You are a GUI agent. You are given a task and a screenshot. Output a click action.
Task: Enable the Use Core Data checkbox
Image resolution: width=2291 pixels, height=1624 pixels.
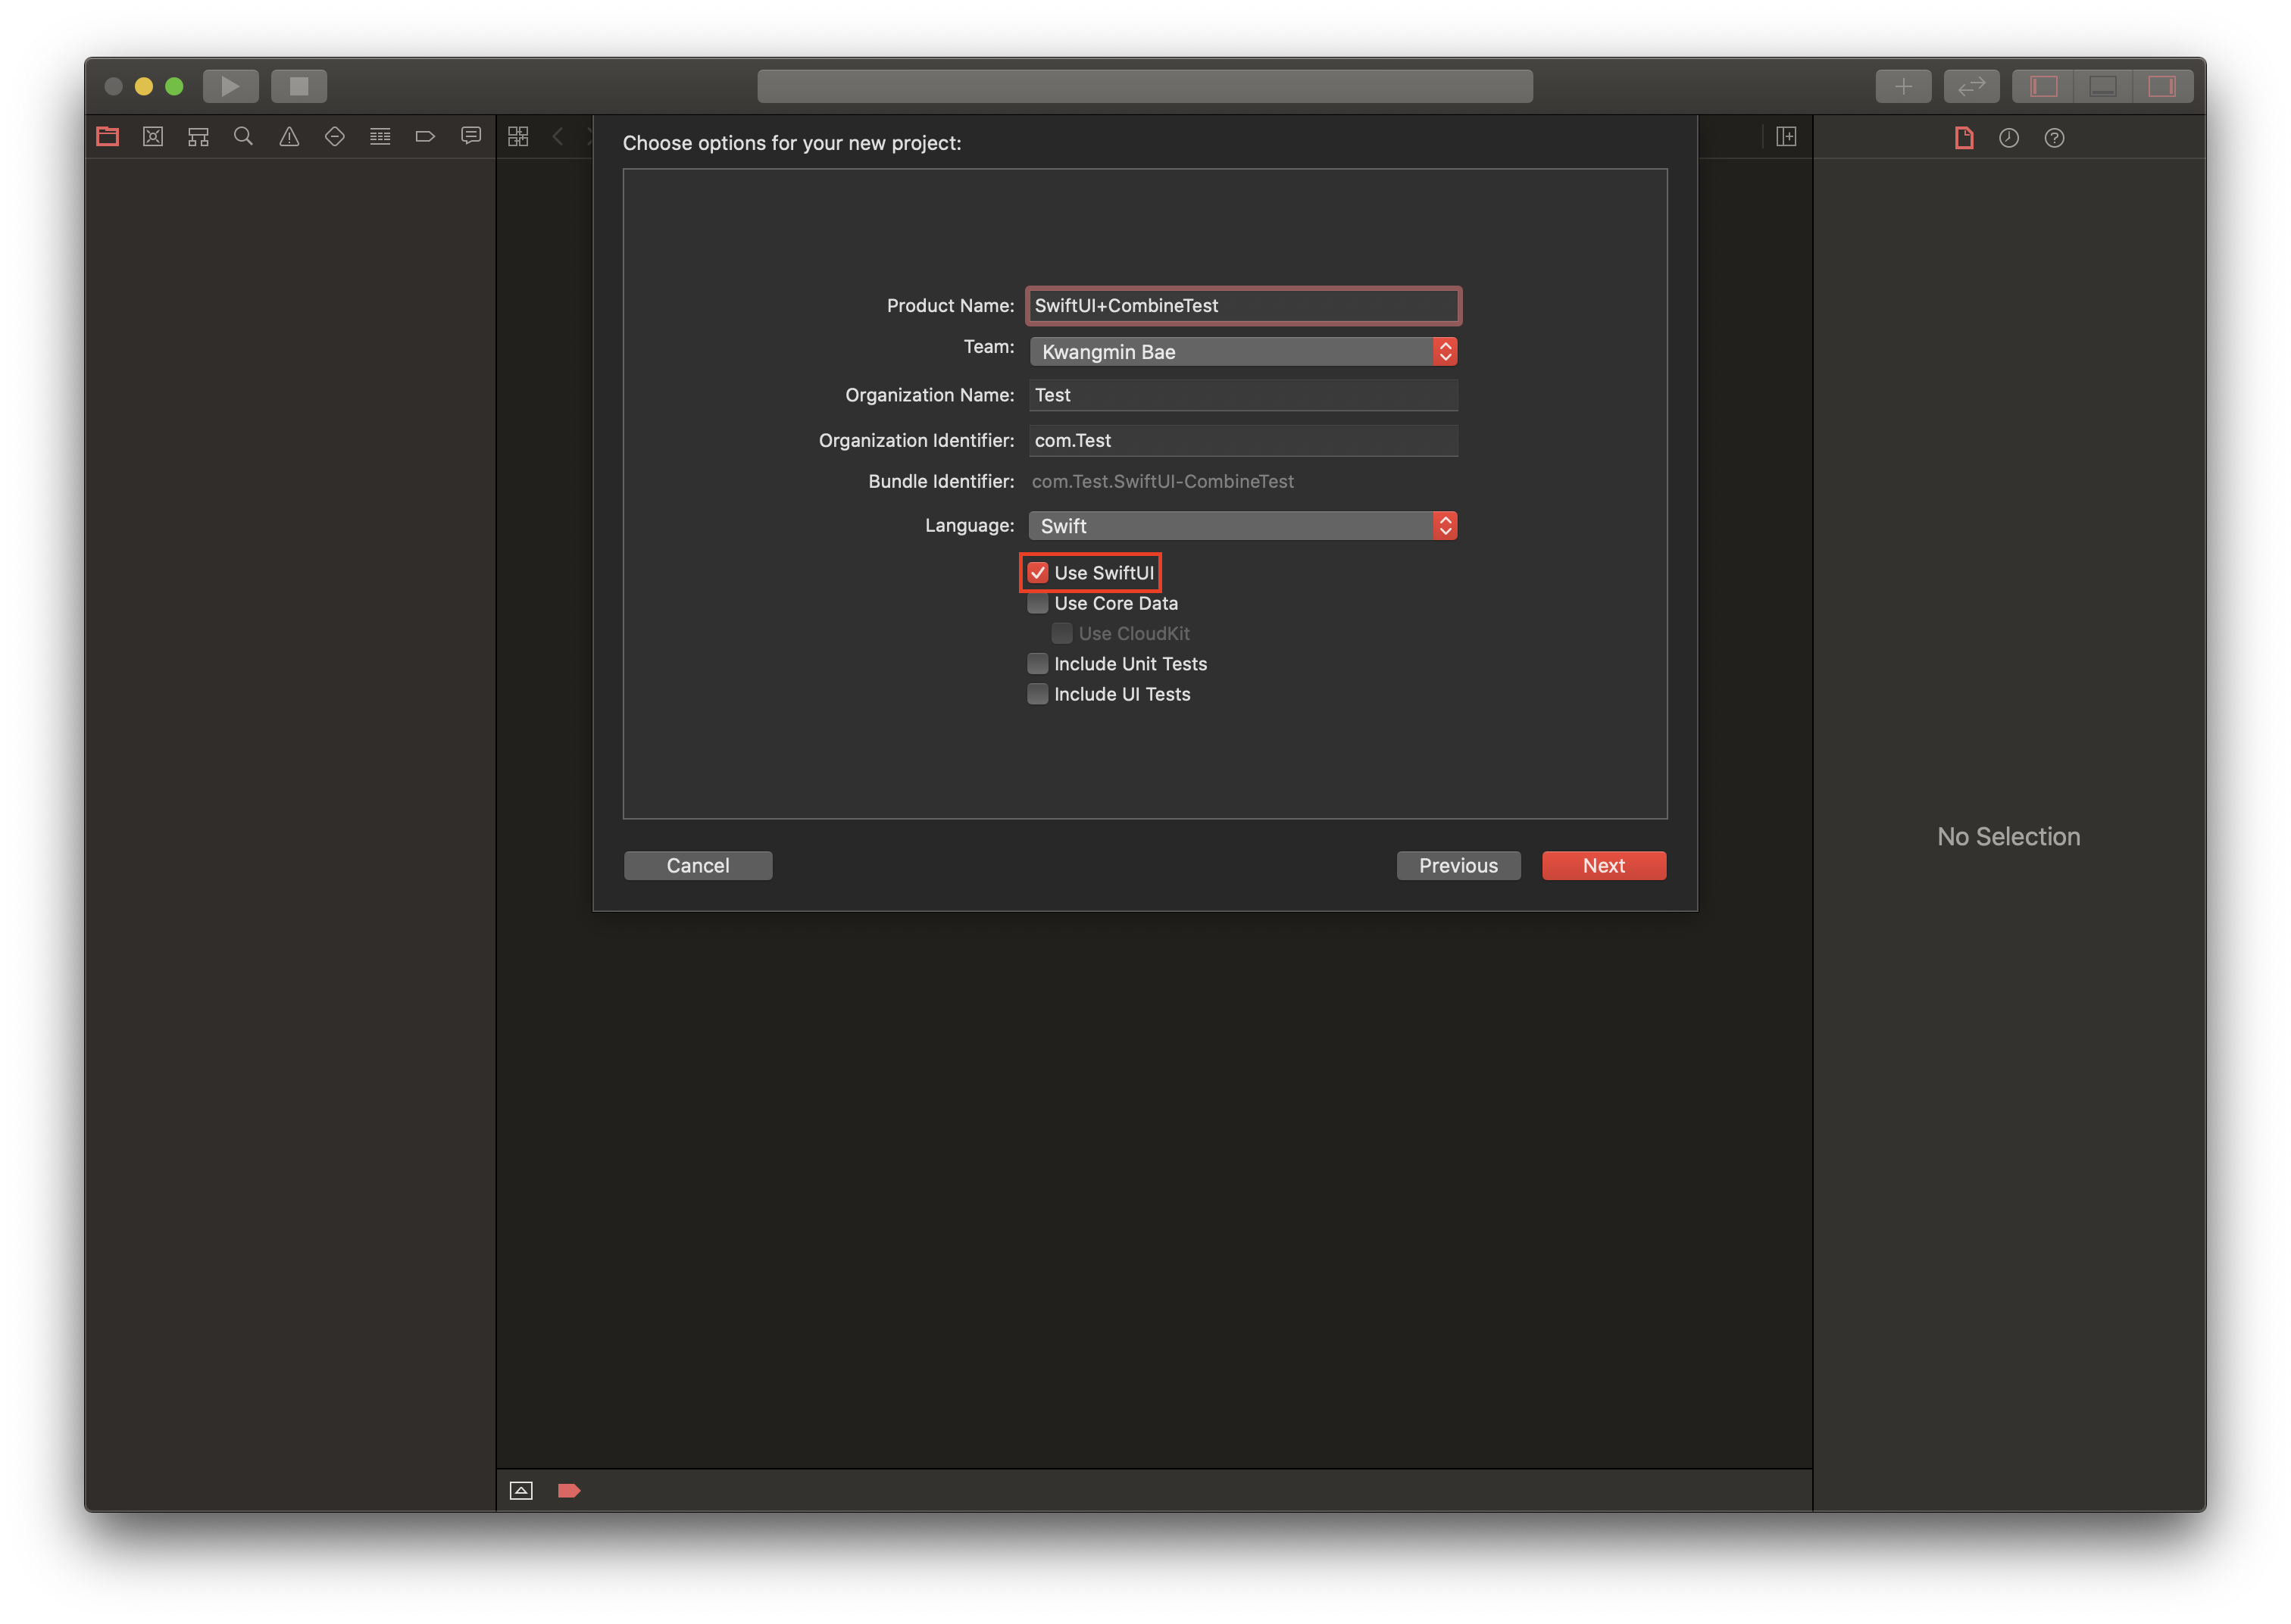[1038, 603]
